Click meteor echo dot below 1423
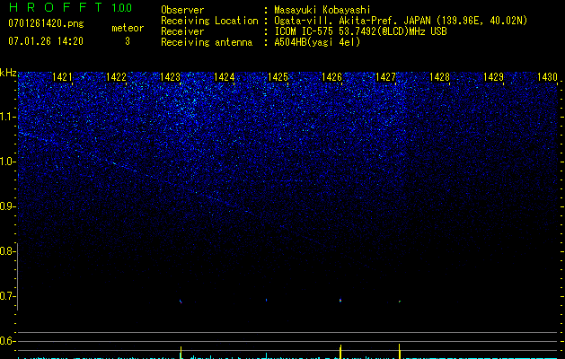This screenshot has height=359, width=565. [181, 302]
